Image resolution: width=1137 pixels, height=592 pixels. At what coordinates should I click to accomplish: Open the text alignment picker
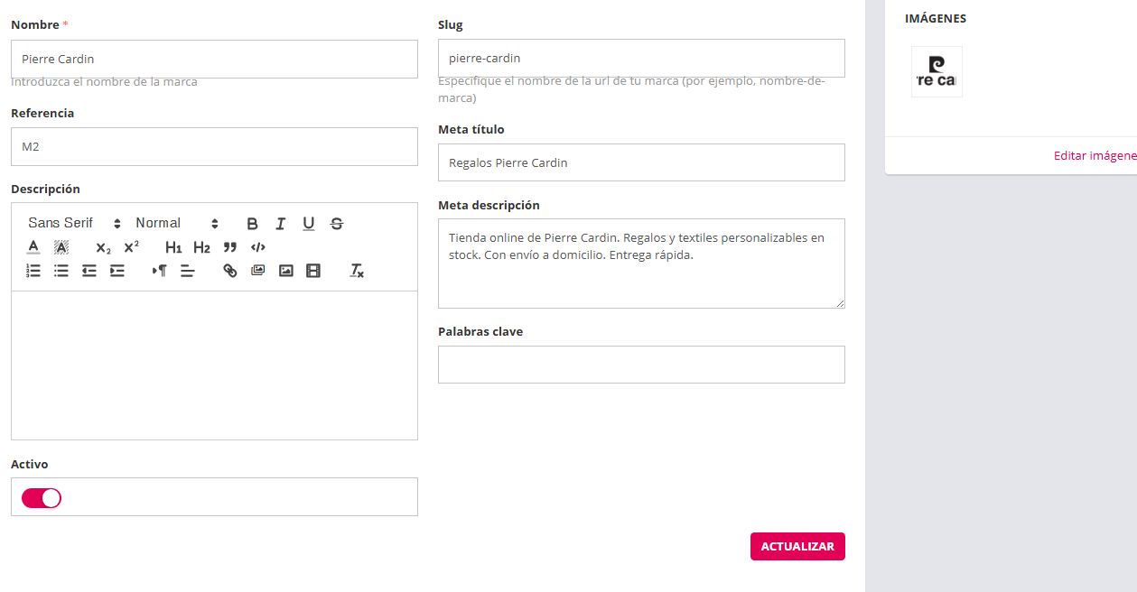click(188, 271)
